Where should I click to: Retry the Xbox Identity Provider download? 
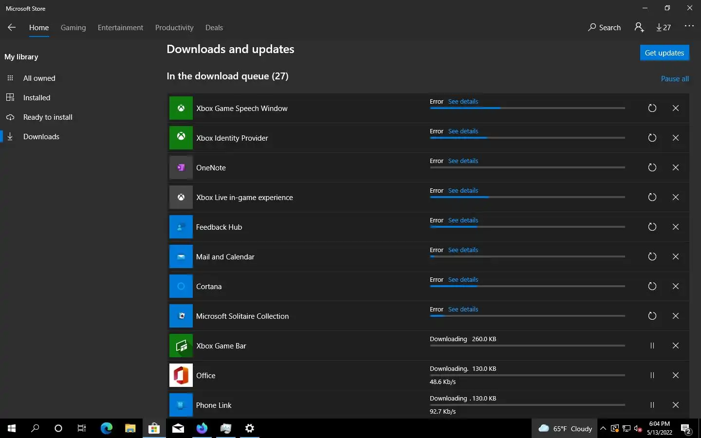(652, 138)
